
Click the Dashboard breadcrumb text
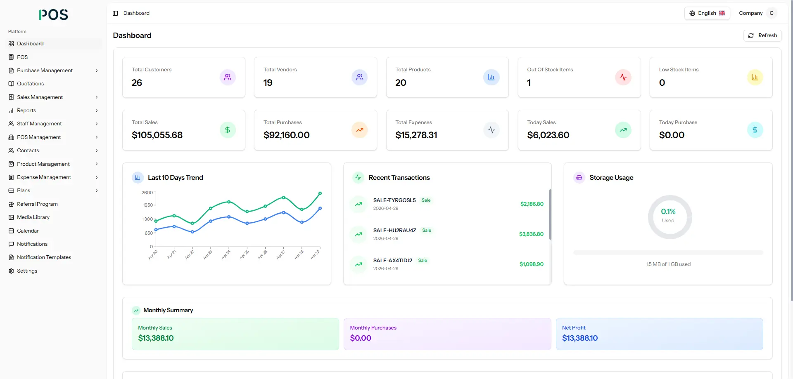136,13
